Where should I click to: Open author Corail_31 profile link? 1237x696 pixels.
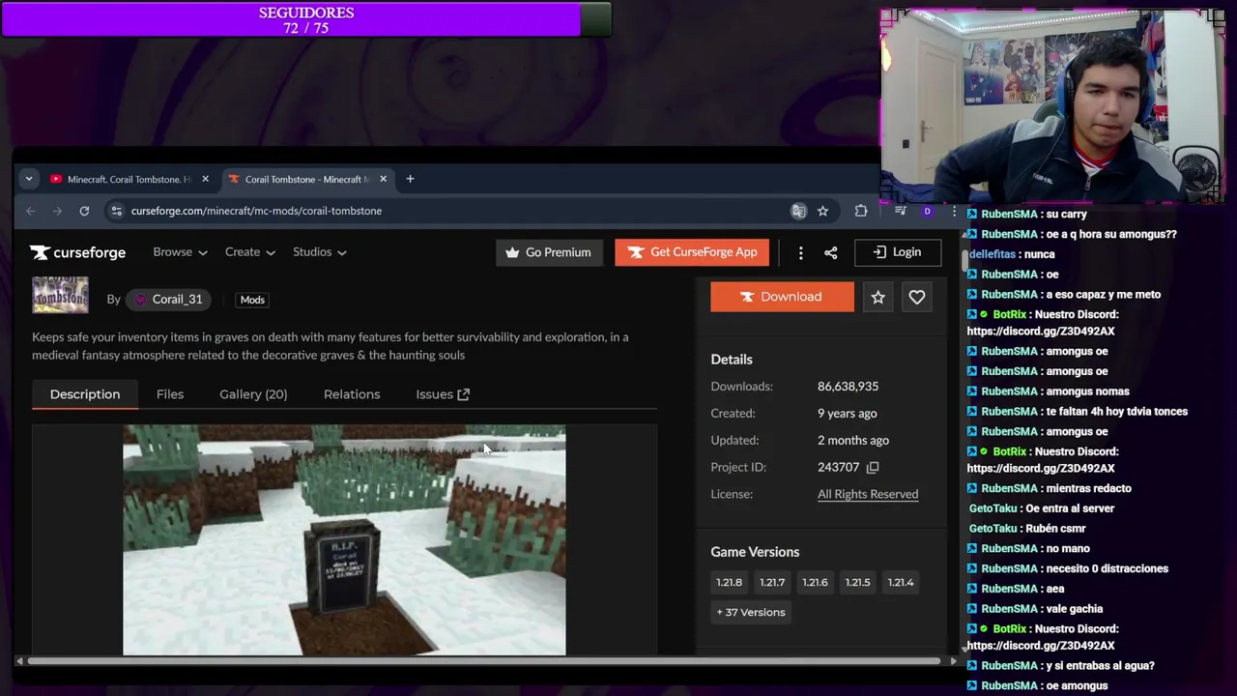coord(169,300)
